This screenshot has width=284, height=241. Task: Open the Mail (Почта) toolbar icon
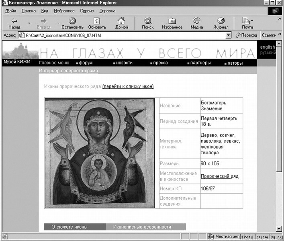click(246, 21)
